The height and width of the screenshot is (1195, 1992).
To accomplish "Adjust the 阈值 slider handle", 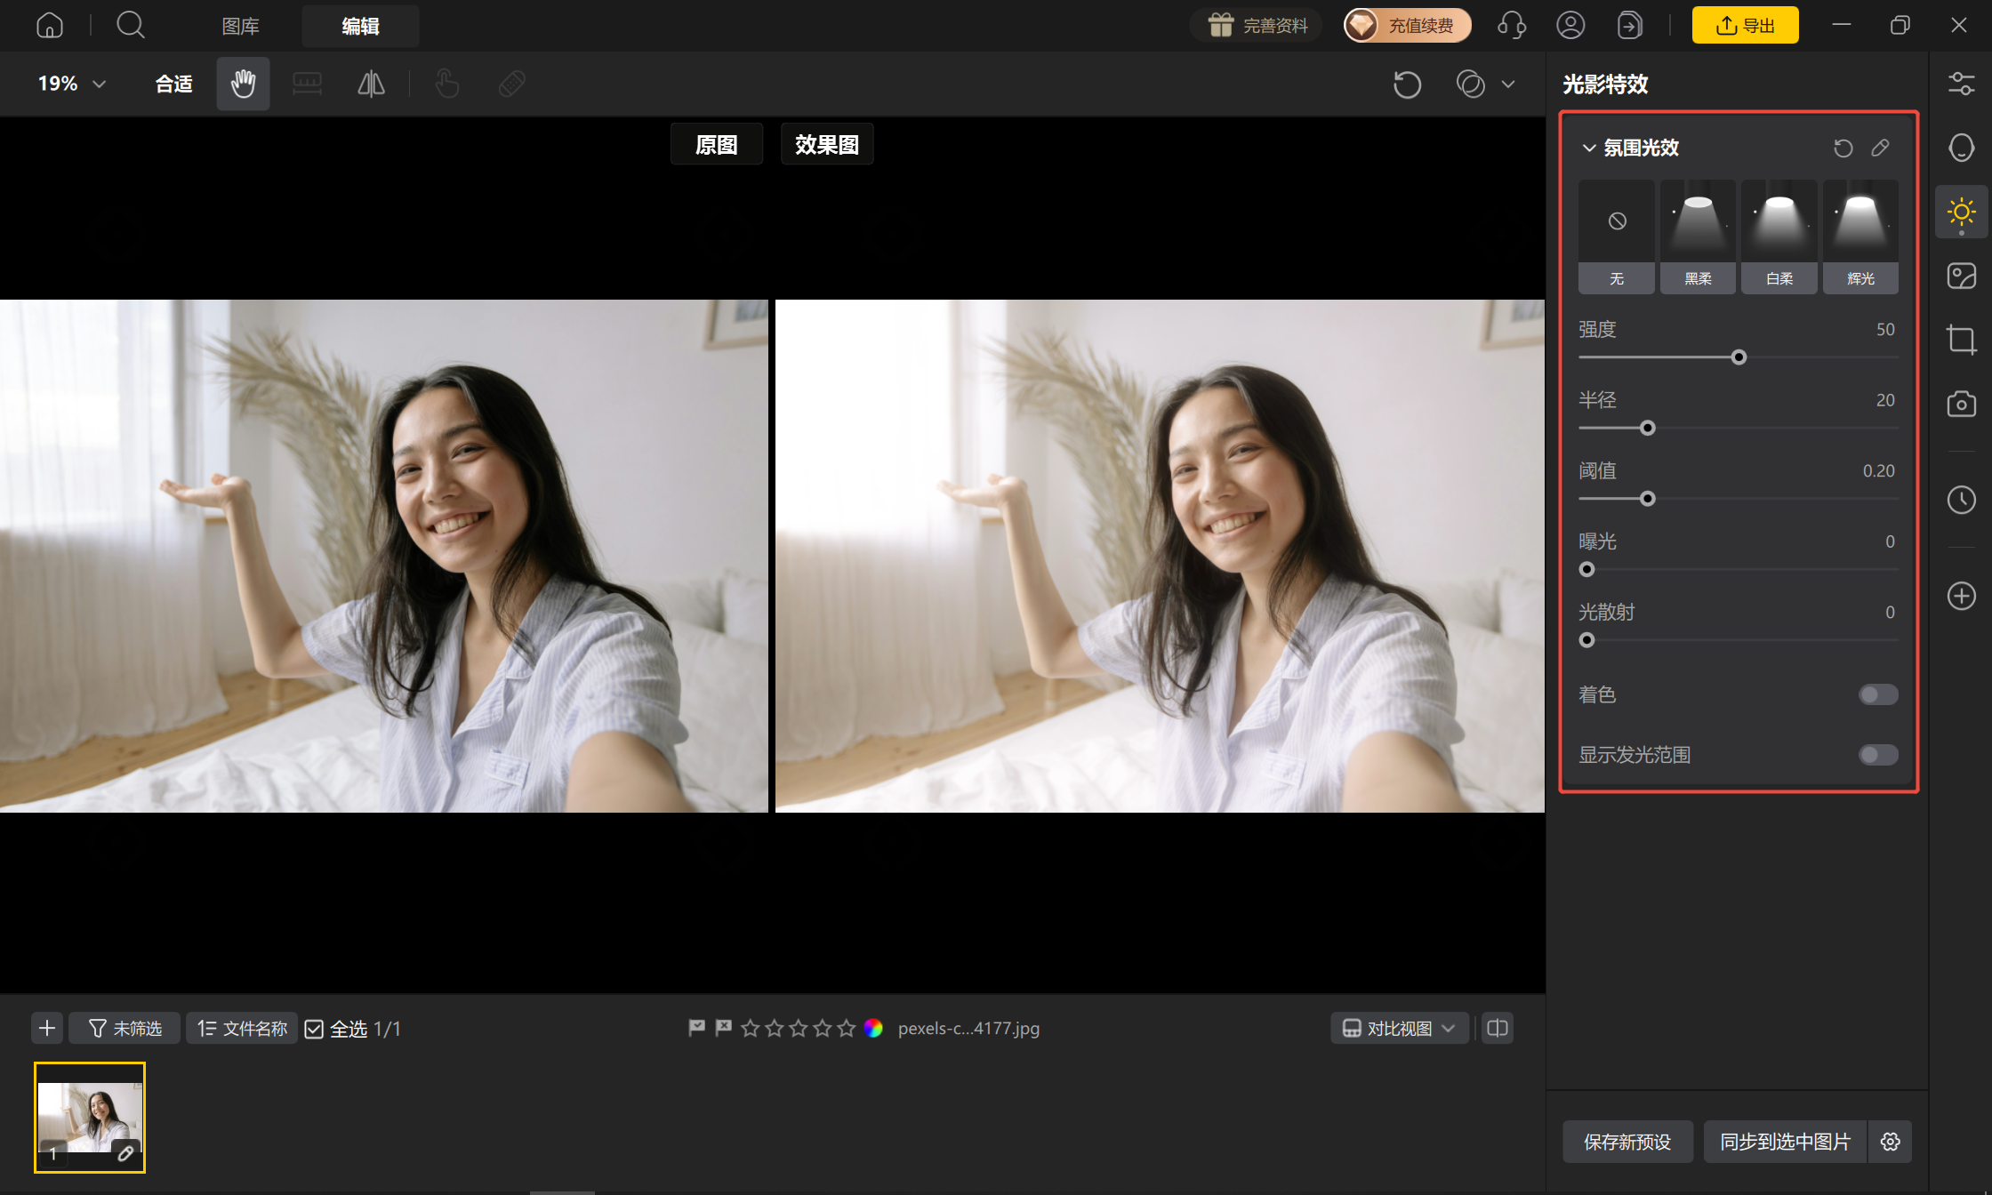I will coord(1648,499).
